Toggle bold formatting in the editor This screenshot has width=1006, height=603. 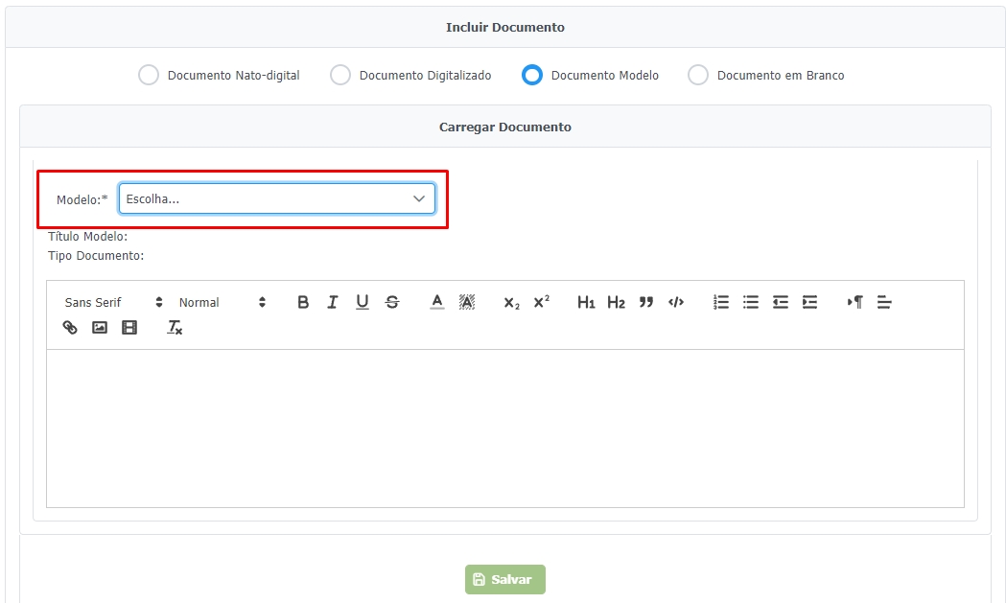pos(303,302)
